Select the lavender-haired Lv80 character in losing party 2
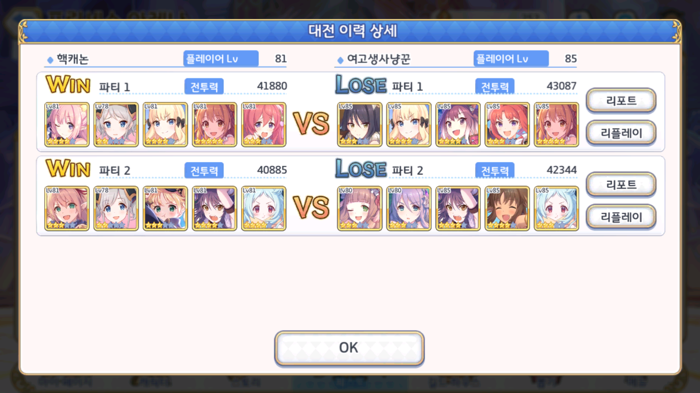Screen dimensions: 700x393 pyautogui.click(x=409, y=208)
